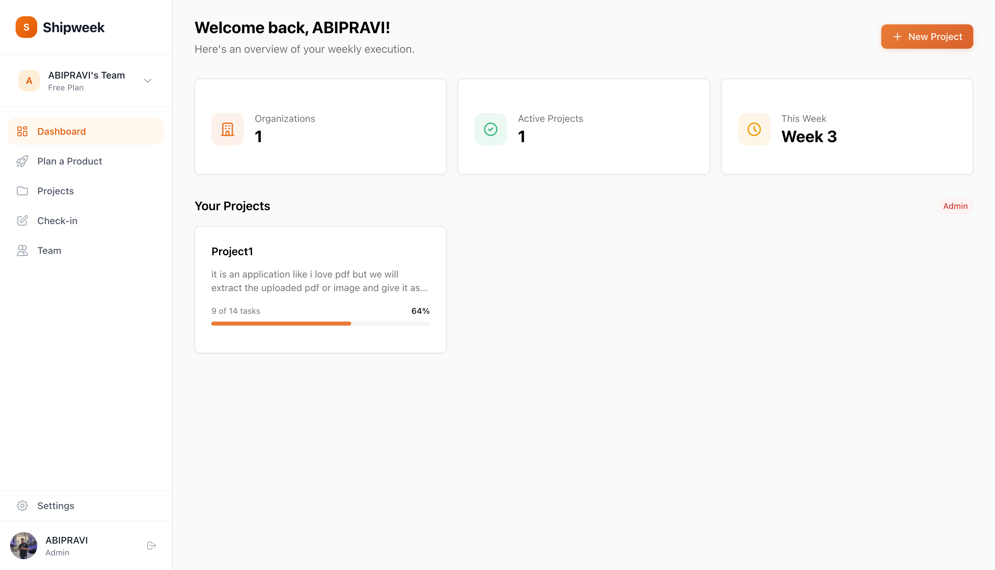Expand the ABIPRAVI's Team switcher chevron
The height and width of the screenshot is (570, 995).
147,81
